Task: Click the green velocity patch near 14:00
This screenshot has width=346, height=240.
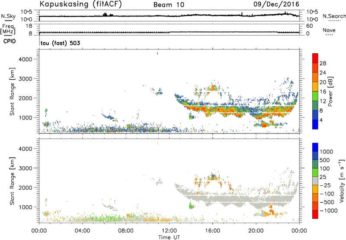Action: coord(191,206)
